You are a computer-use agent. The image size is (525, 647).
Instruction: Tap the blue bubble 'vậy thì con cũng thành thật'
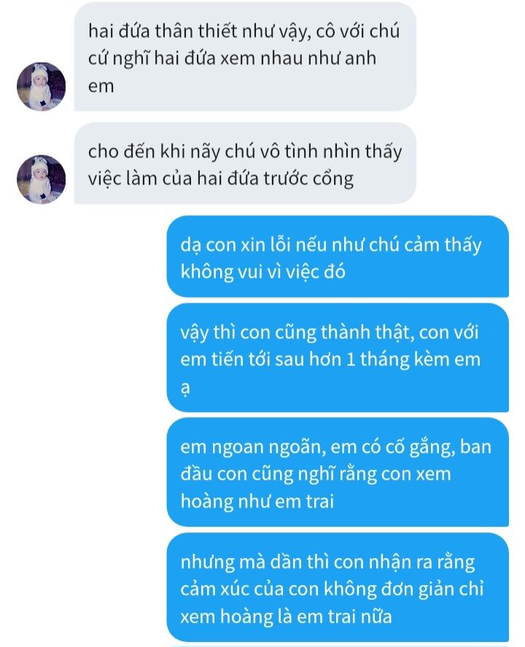click(x=338, y=357)
